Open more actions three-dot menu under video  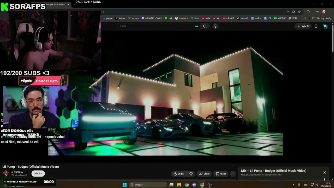[233, 174]
